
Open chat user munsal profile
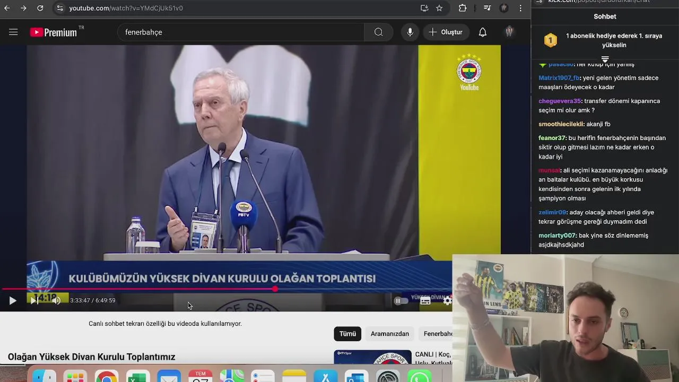coord(549,171)
